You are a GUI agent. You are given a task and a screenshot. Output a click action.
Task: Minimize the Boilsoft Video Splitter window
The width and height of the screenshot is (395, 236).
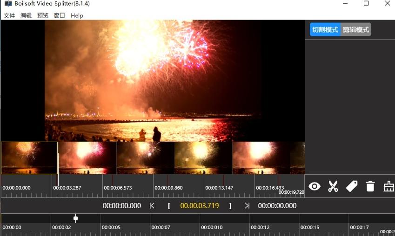345,3
